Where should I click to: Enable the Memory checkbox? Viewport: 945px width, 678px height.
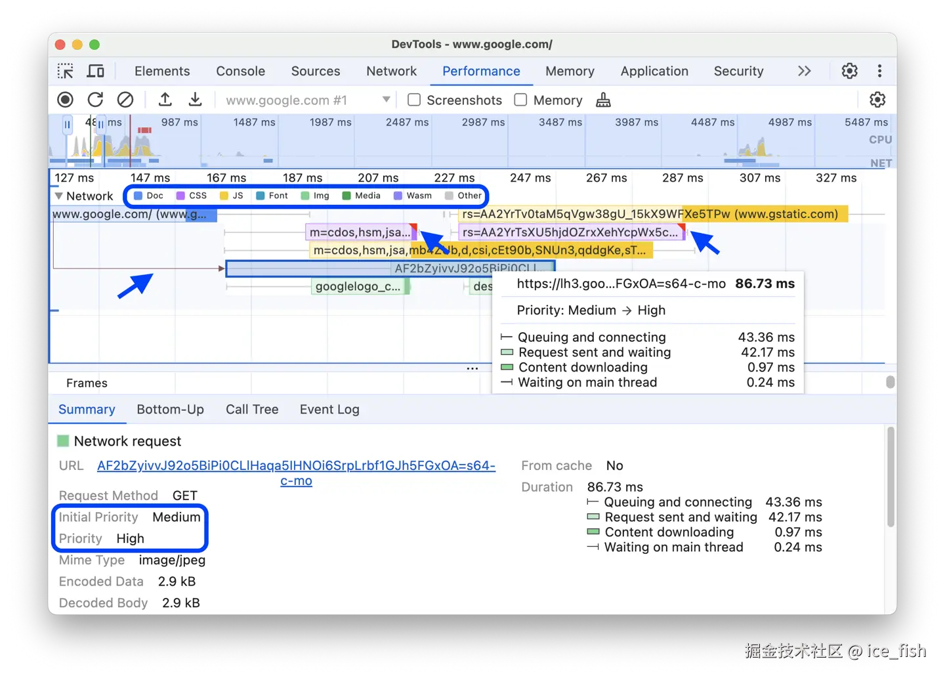click(520, 100)
